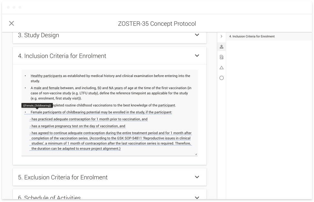Viewport: 314px width, 202px height.
Task: Expand the 3. Study Design section
Action: click(197, 35)
